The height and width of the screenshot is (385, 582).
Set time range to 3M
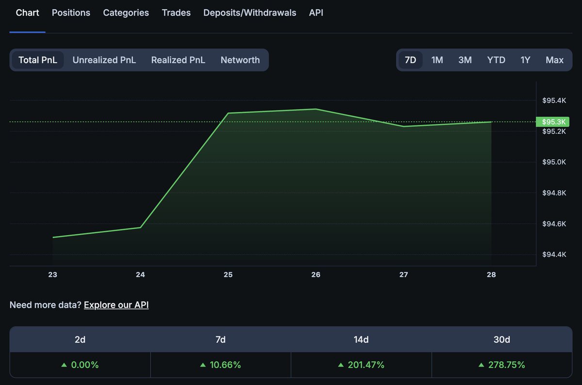click(x=465, y=60)
